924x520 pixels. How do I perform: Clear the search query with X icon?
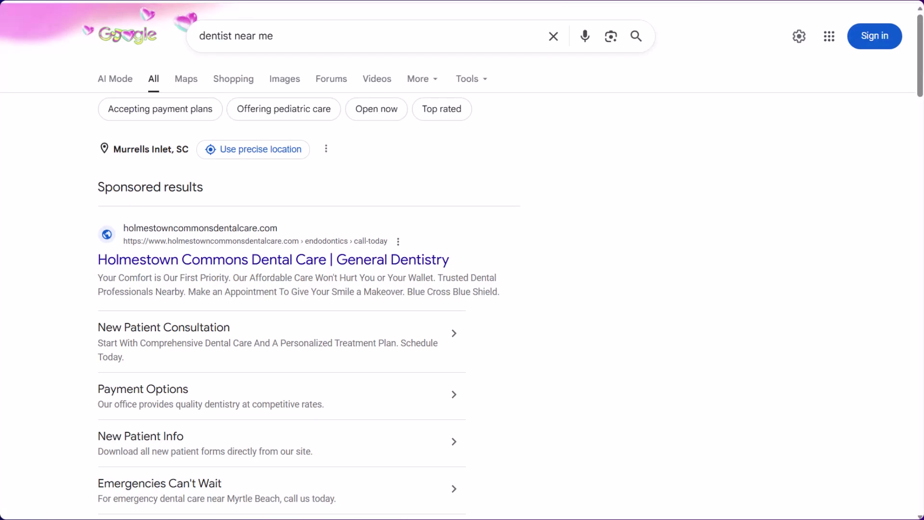553,36
